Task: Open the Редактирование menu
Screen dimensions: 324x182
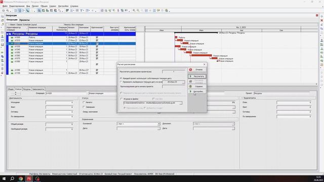Action: point(17,6)
